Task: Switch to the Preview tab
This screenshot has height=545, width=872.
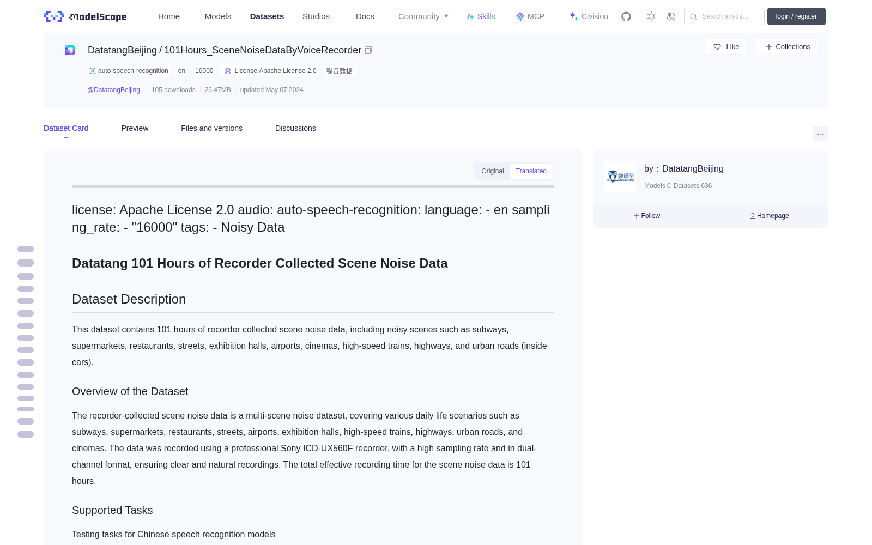Action: coord(135,128)
